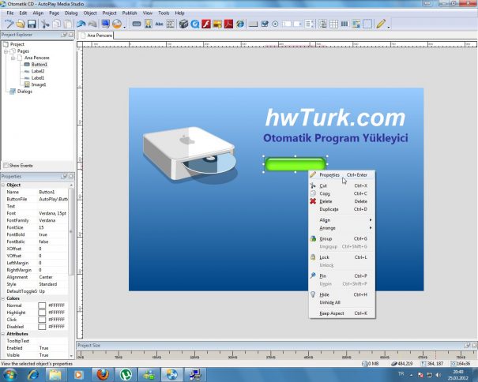The image size is (478, 382).
Task: Click the pencil properties icon in toolbar
Action: pos(381,24)
